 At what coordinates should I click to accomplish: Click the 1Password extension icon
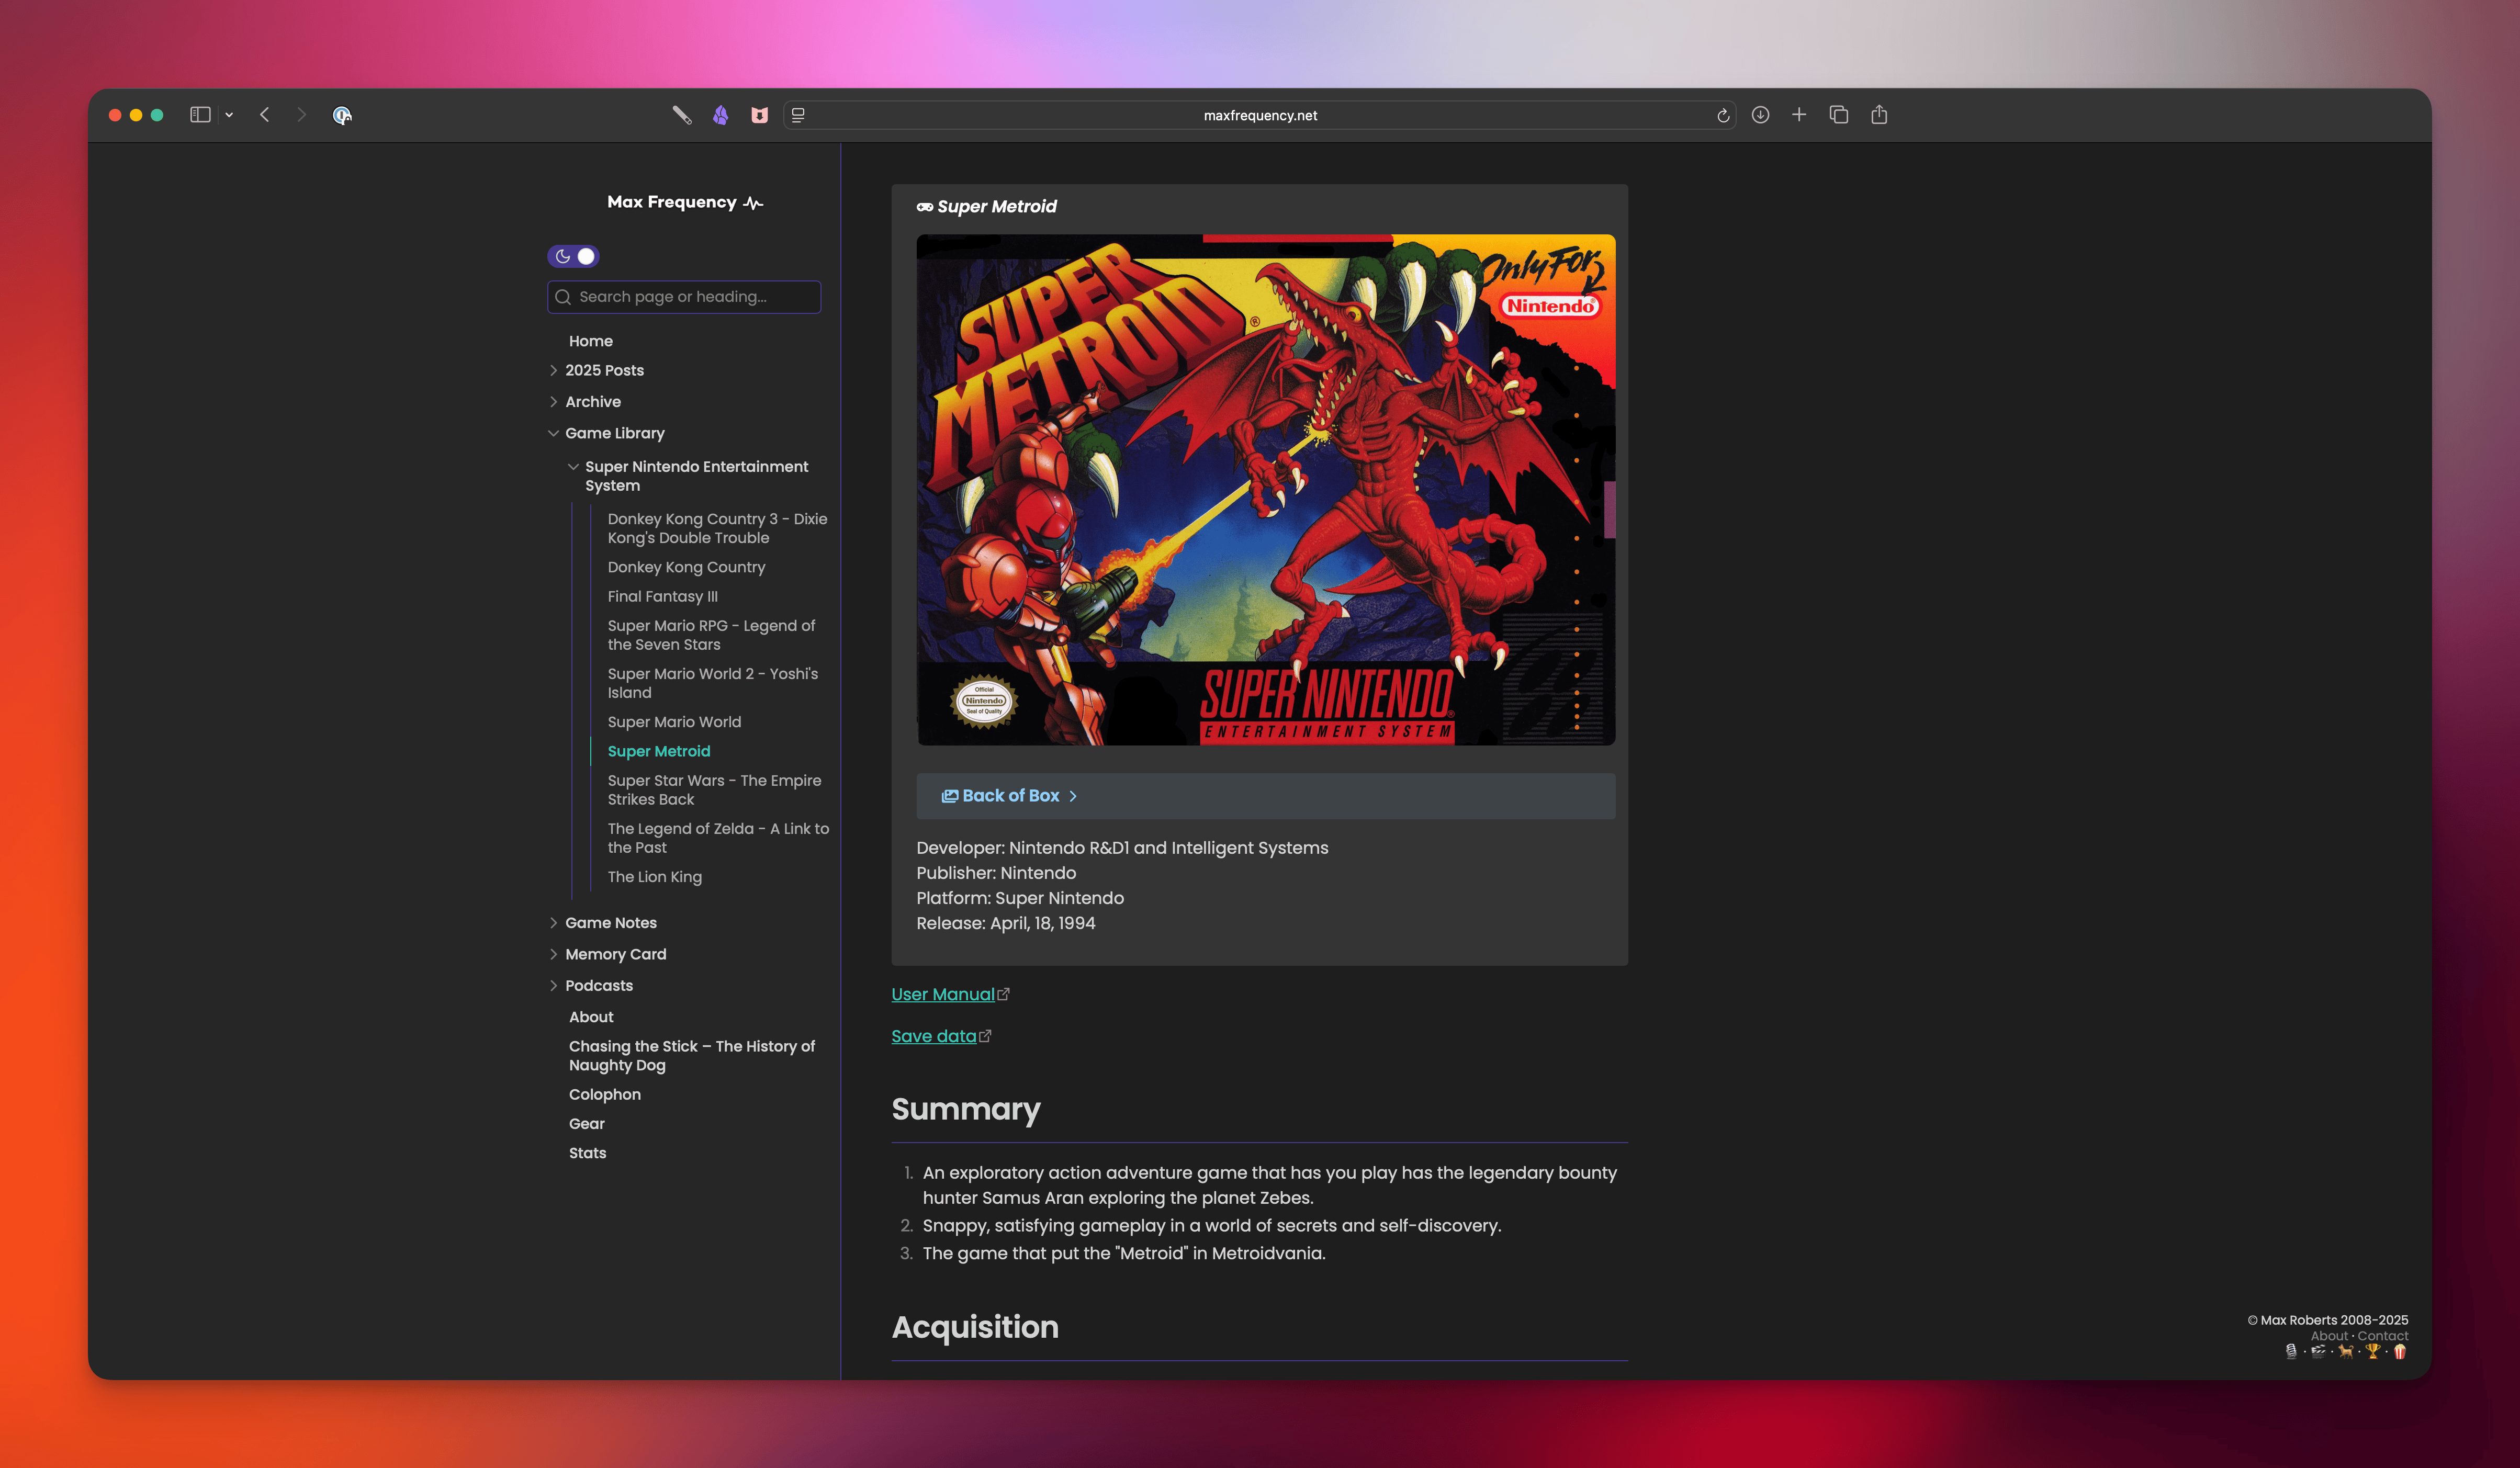[342, 115]
